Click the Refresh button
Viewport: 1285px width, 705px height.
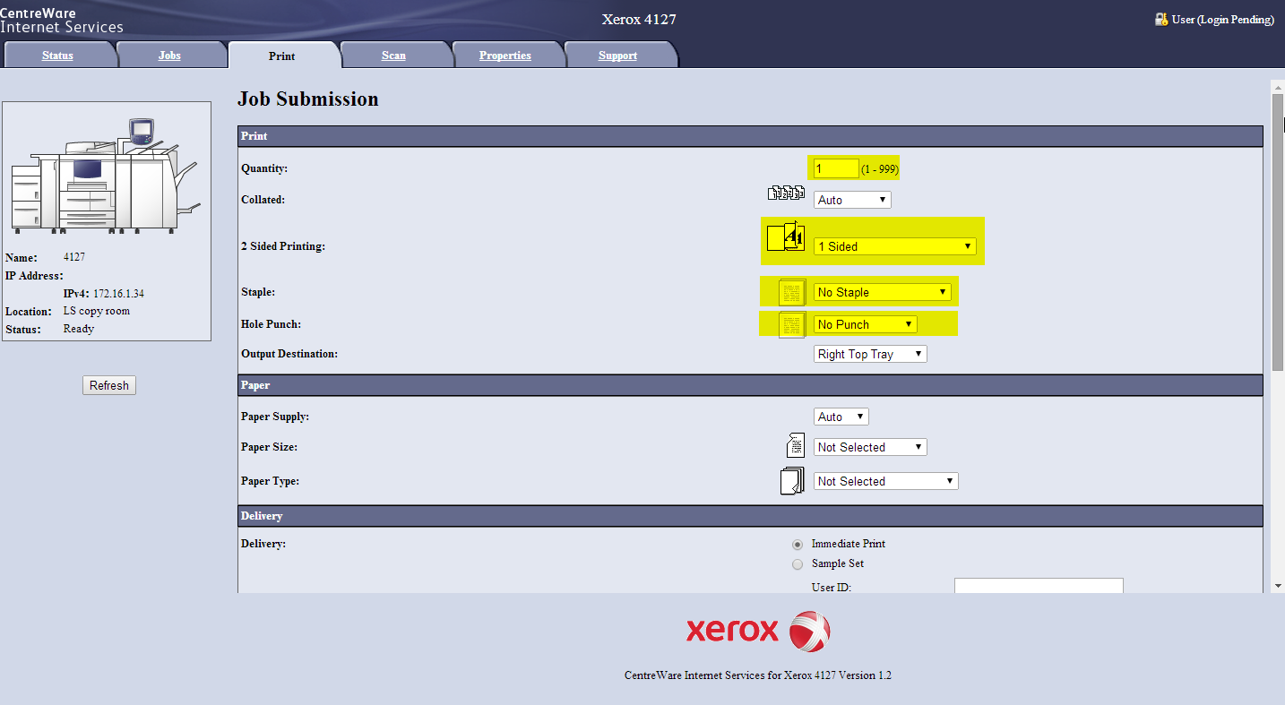109,385
